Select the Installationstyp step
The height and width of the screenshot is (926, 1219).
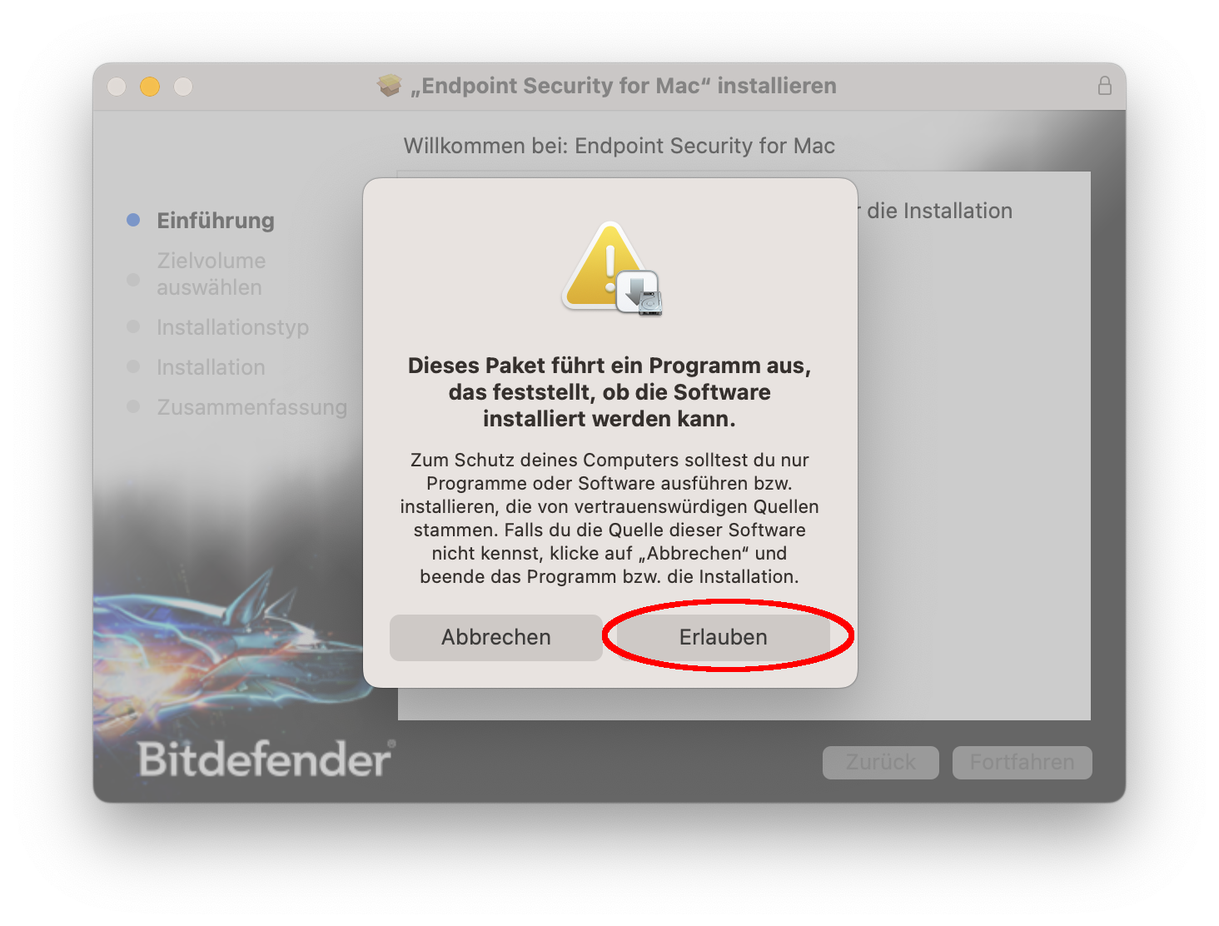click(x=232, y=327)
